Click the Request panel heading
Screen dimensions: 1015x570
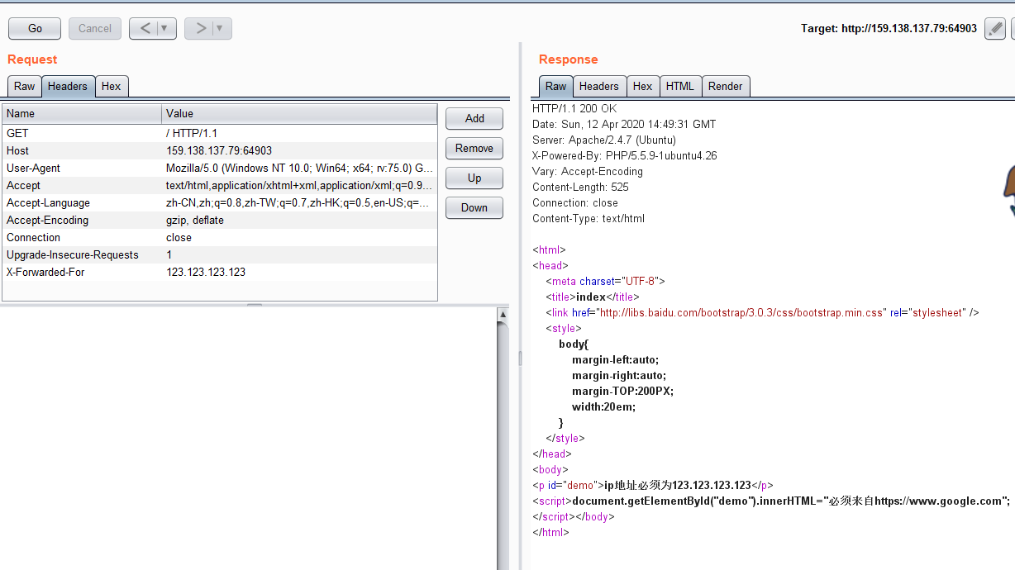point(32,59)
